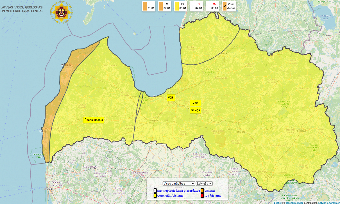Click the Klaipėda city label
Image resolution: width=340 pixels, height=204 pixels.
tap(48, 189)
